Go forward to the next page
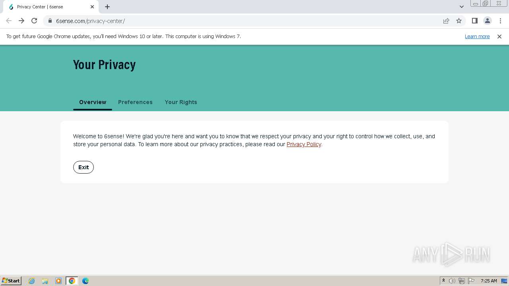The height and width of the screenshot is (286, 509). (x=21, y=21)
